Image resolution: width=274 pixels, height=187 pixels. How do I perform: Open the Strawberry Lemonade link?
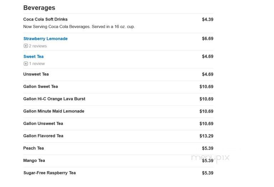45,39
